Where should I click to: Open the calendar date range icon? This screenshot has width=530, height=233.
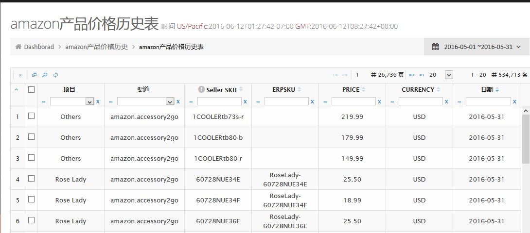click(435, 47)
